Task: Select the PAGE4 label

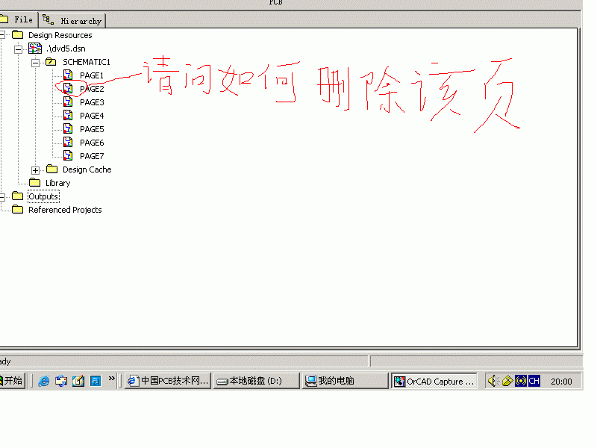Action: click(92, 116)
